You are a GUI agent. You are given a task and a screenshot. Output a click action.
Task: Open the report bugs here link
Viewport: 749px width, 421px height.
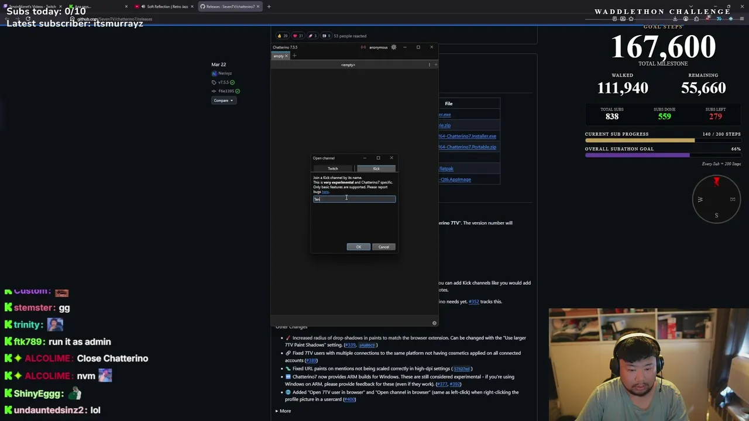[325, 192]
